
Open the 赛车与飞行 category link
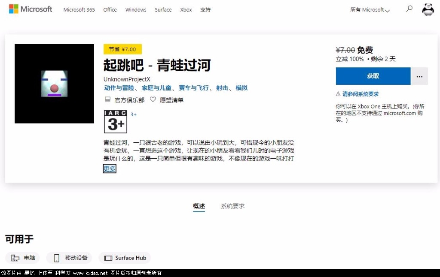pos(194,88)
